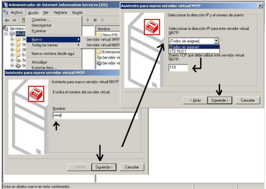Click the pause service toolbar icon
This screenshot has height=189, width=266.
coord(102,20)
